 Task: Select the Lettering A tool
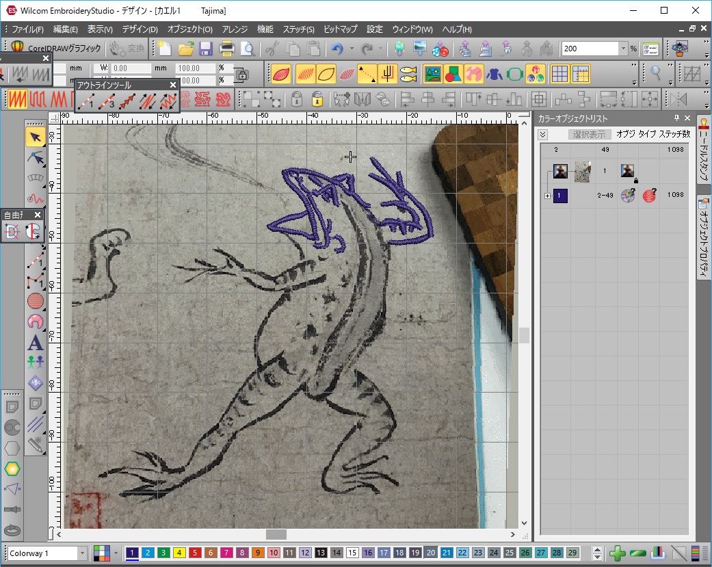point(36,343)
